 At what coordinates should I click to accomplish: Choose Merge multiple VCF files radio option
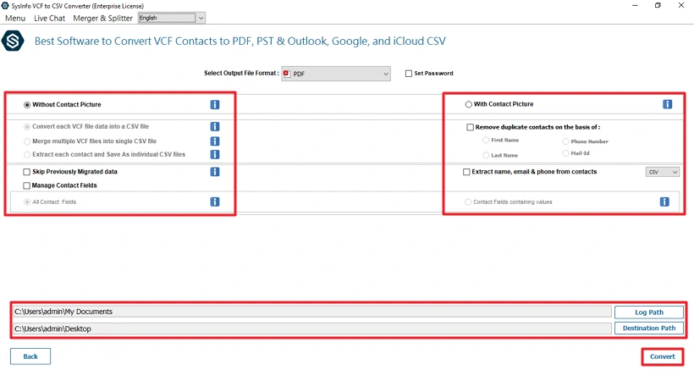[27, 141]
